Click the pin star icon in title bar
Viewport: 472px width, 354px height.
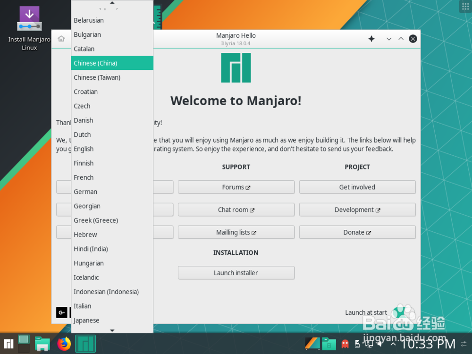[x=371, y=39]
